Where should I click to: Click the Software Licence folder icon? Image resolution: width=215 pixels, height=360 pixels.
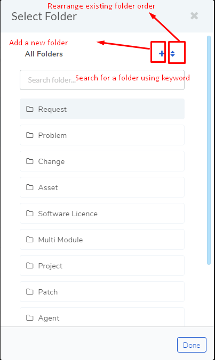click(30, 214)
